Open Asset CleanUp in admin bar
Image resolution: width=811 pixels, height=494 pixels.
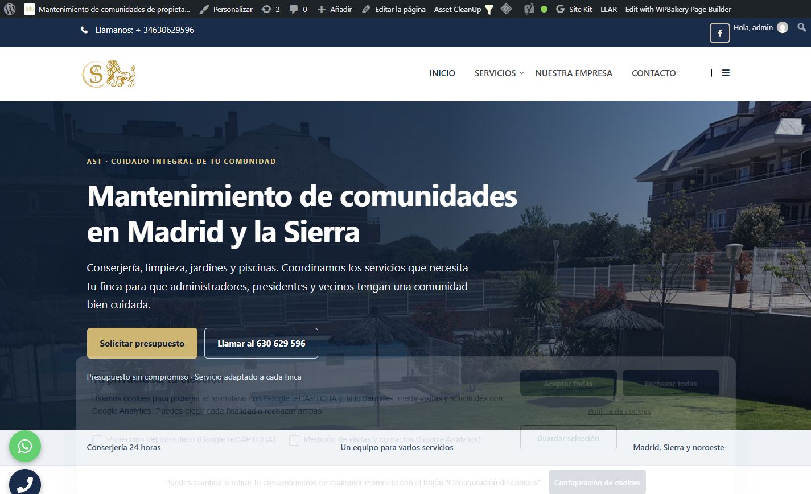click(463, 9)
